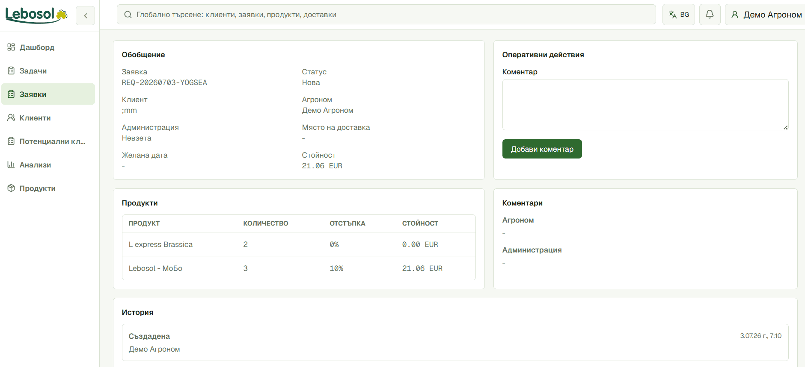Go to Задачи section

[x=48, y=70]
